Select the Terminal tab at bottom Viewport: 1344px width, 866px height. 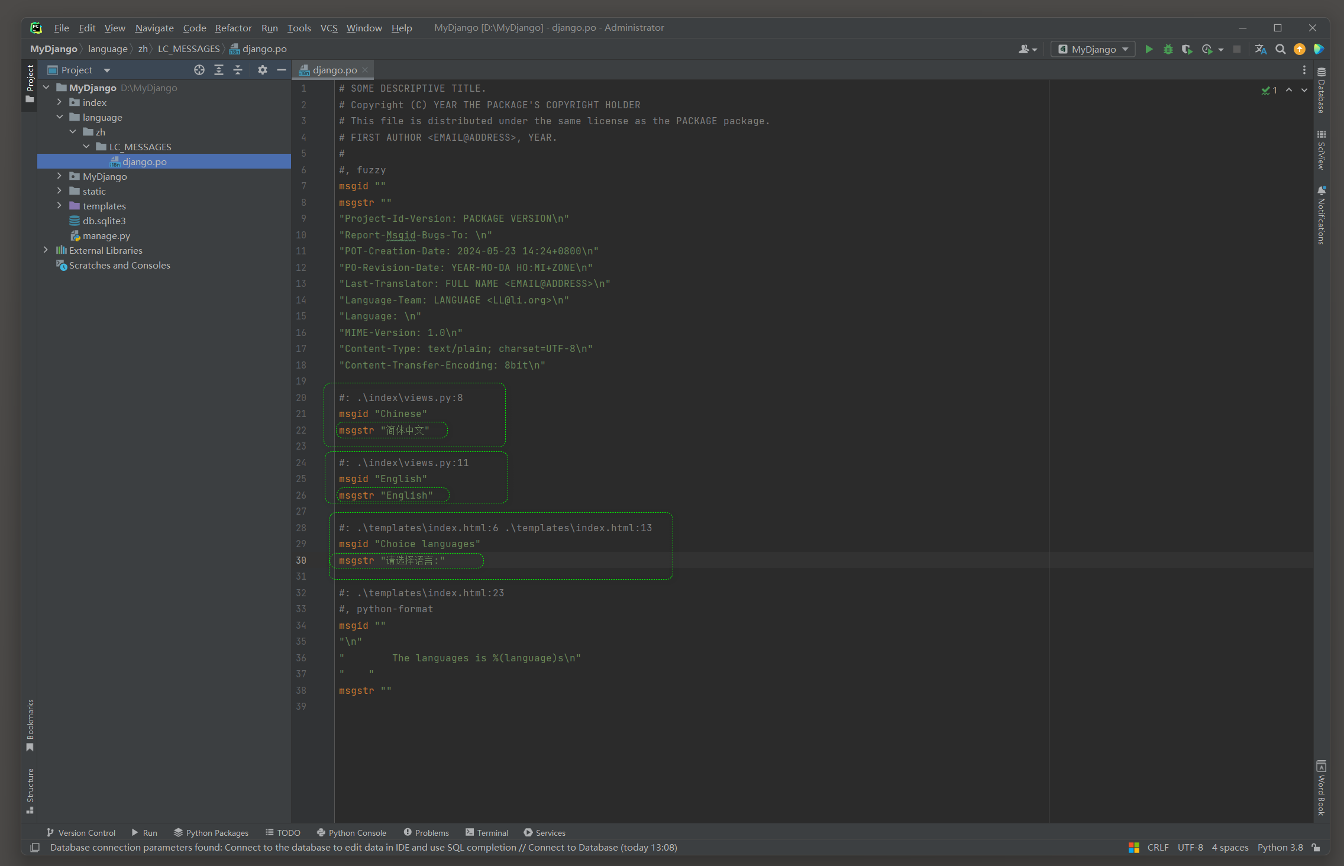click(x=490, y=833)
